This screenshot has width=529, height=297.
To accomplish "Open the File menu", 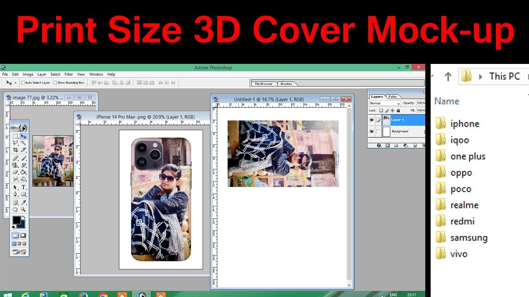I will (x=5, y=74).
